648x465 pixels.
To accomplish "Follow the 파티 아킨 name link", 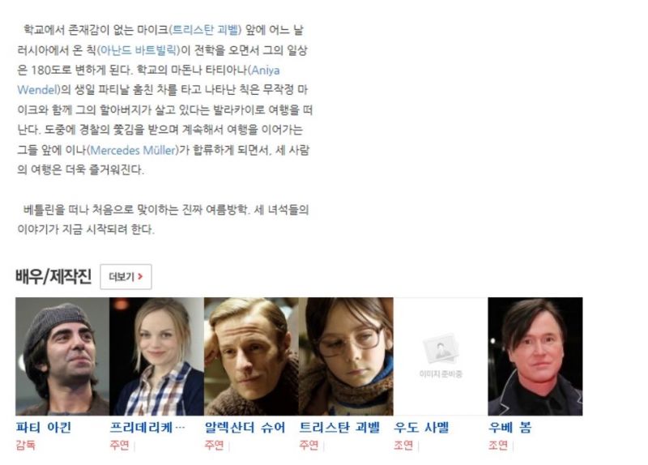I will (44, 427).
